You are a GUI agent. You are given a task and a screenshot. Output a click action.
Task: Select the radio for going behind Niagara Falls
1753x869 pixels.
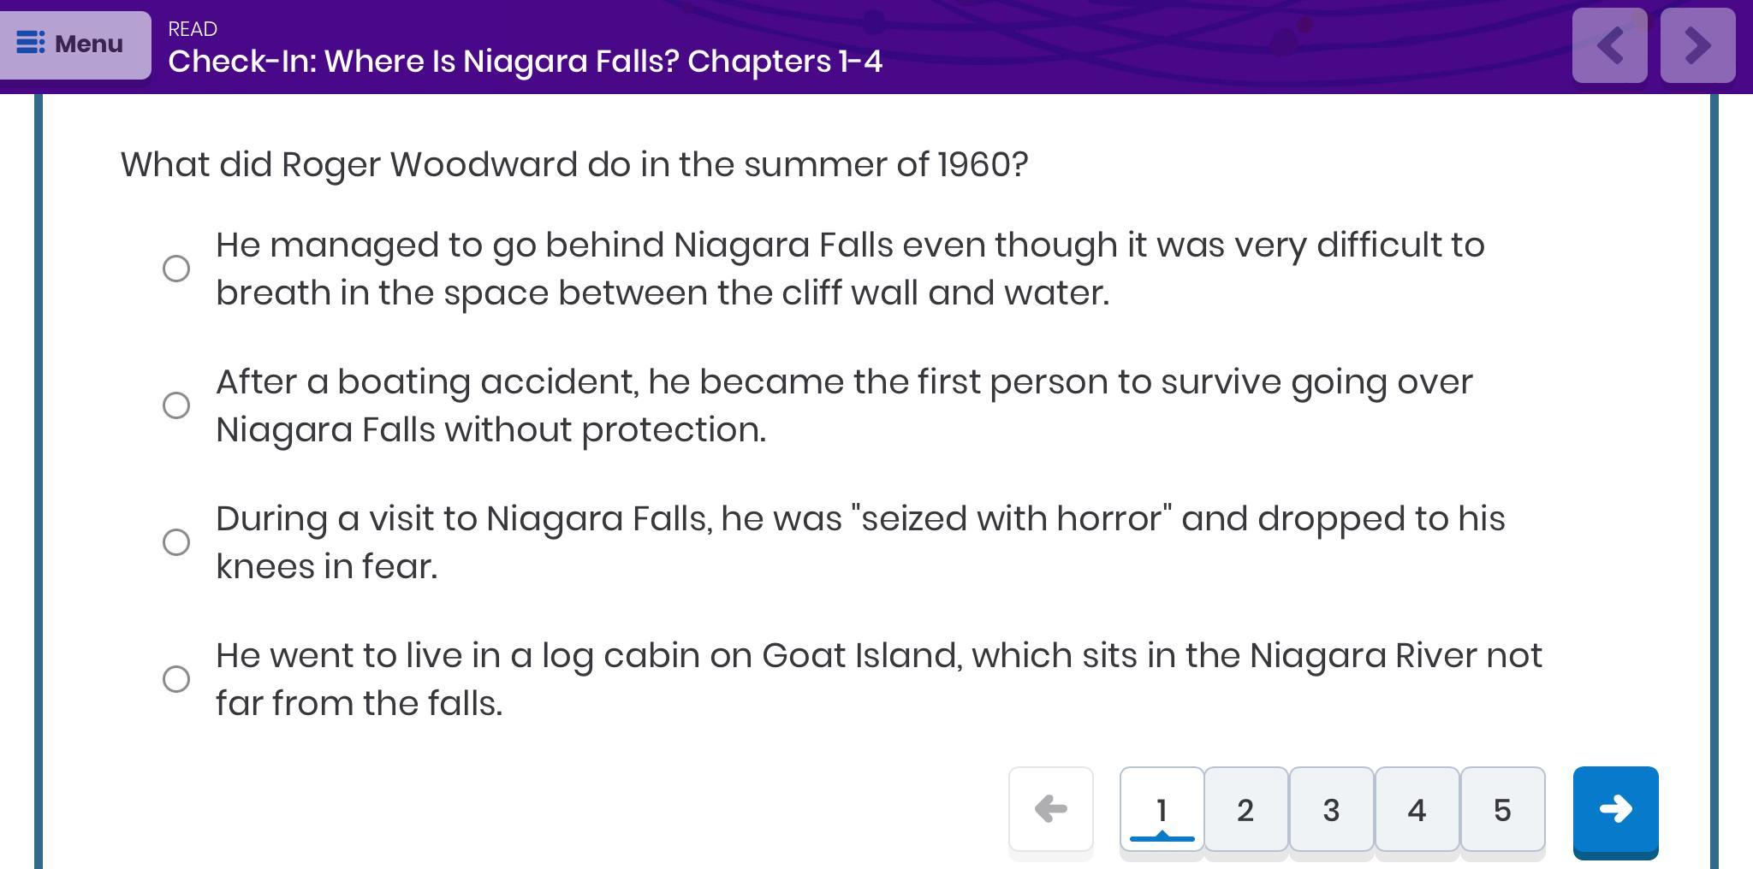point(176,269)
